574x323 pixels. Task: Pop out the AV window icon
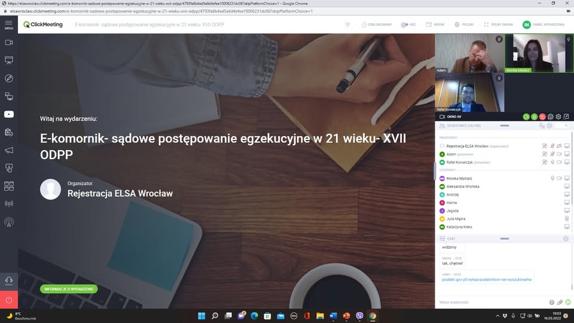coord(566,117)
